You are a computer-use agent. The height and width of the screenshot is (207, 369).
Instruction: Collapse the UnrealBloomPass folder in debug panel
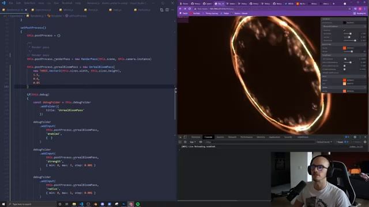point(344,26)
